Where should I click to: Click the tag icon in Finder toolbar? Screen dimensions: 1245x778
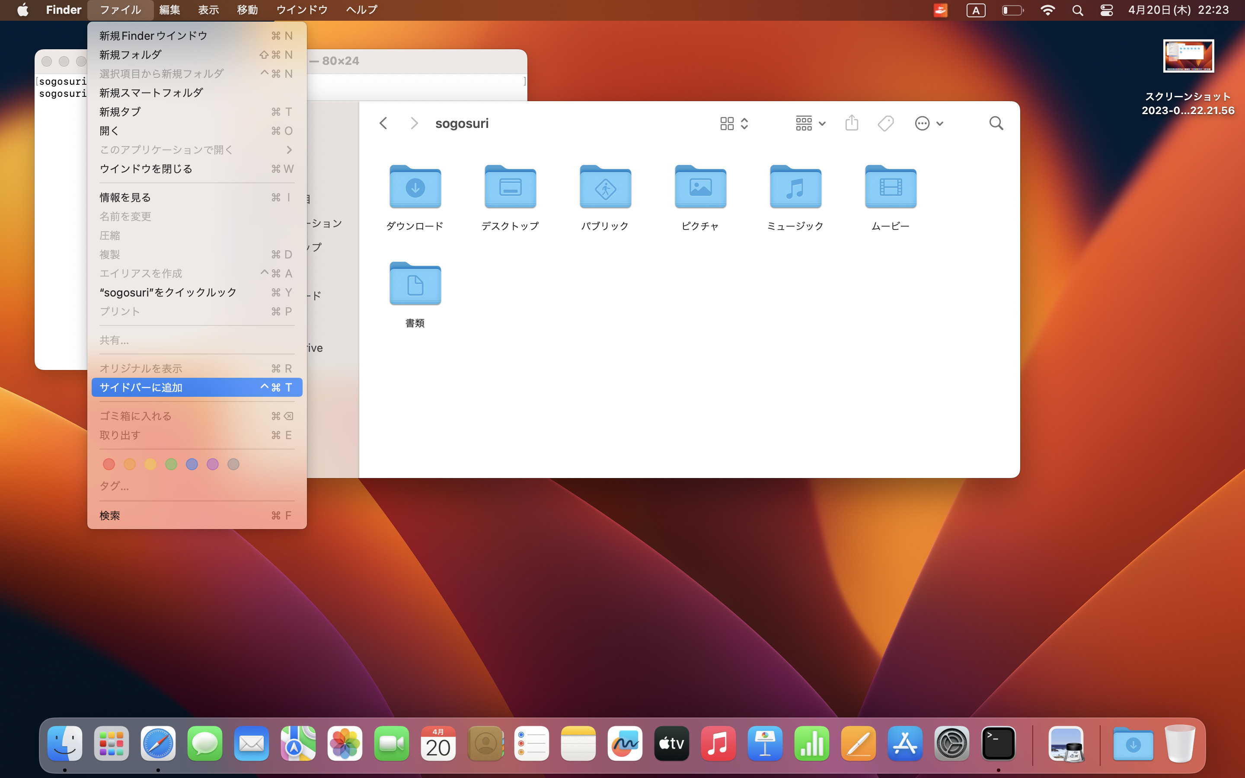coord(885,124)
